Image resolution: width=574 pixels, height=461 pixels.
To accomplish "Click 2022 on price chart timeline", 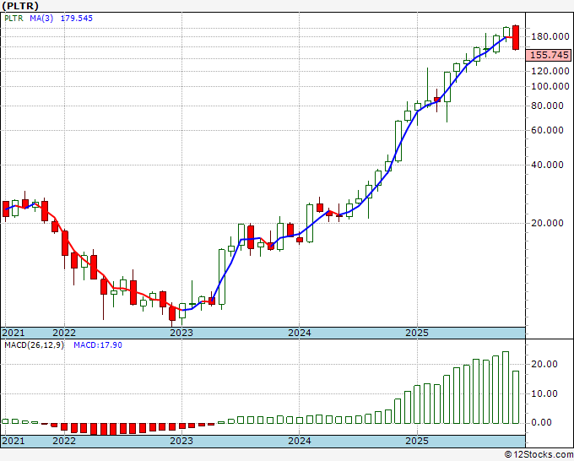I will point(64,333).
